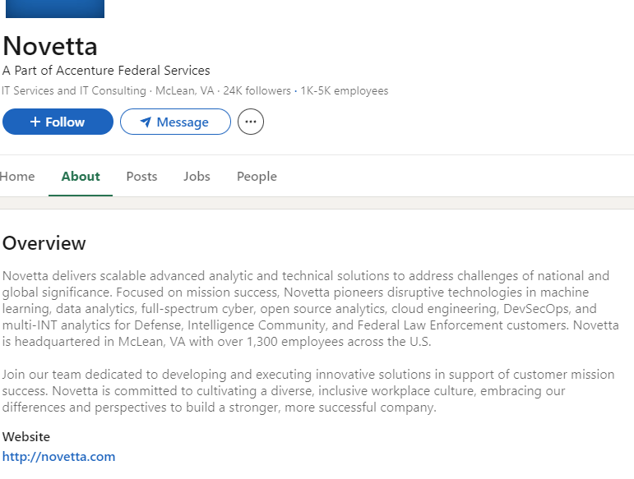Click the Novetta company name heading
634x479 pixels.
(x=49, y=46)
